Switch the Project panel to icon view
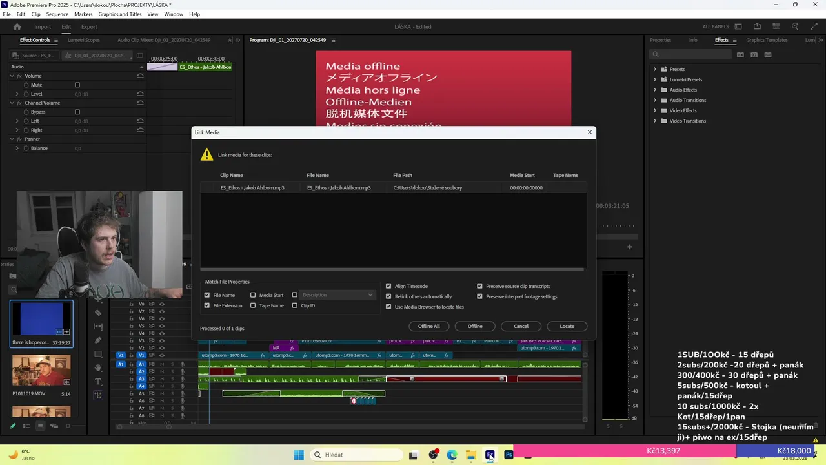This screenshot has height=465, width=826. [40, 426]
